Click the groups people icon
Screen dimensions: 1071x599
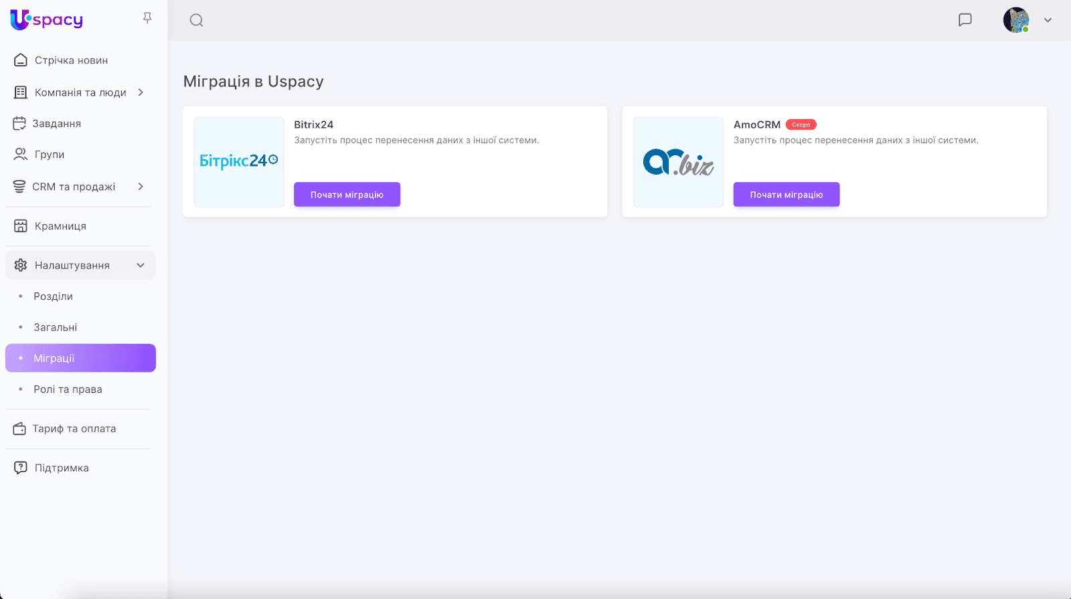[x=21, y=155]
